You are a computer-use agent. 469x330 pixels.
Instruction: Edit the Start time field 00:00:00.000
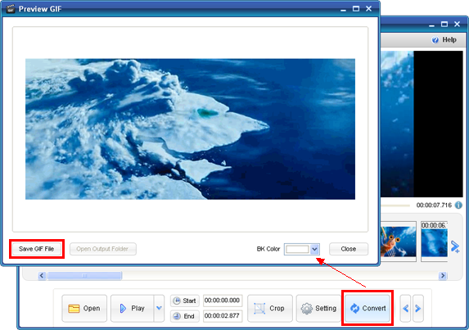click(223, 301)
